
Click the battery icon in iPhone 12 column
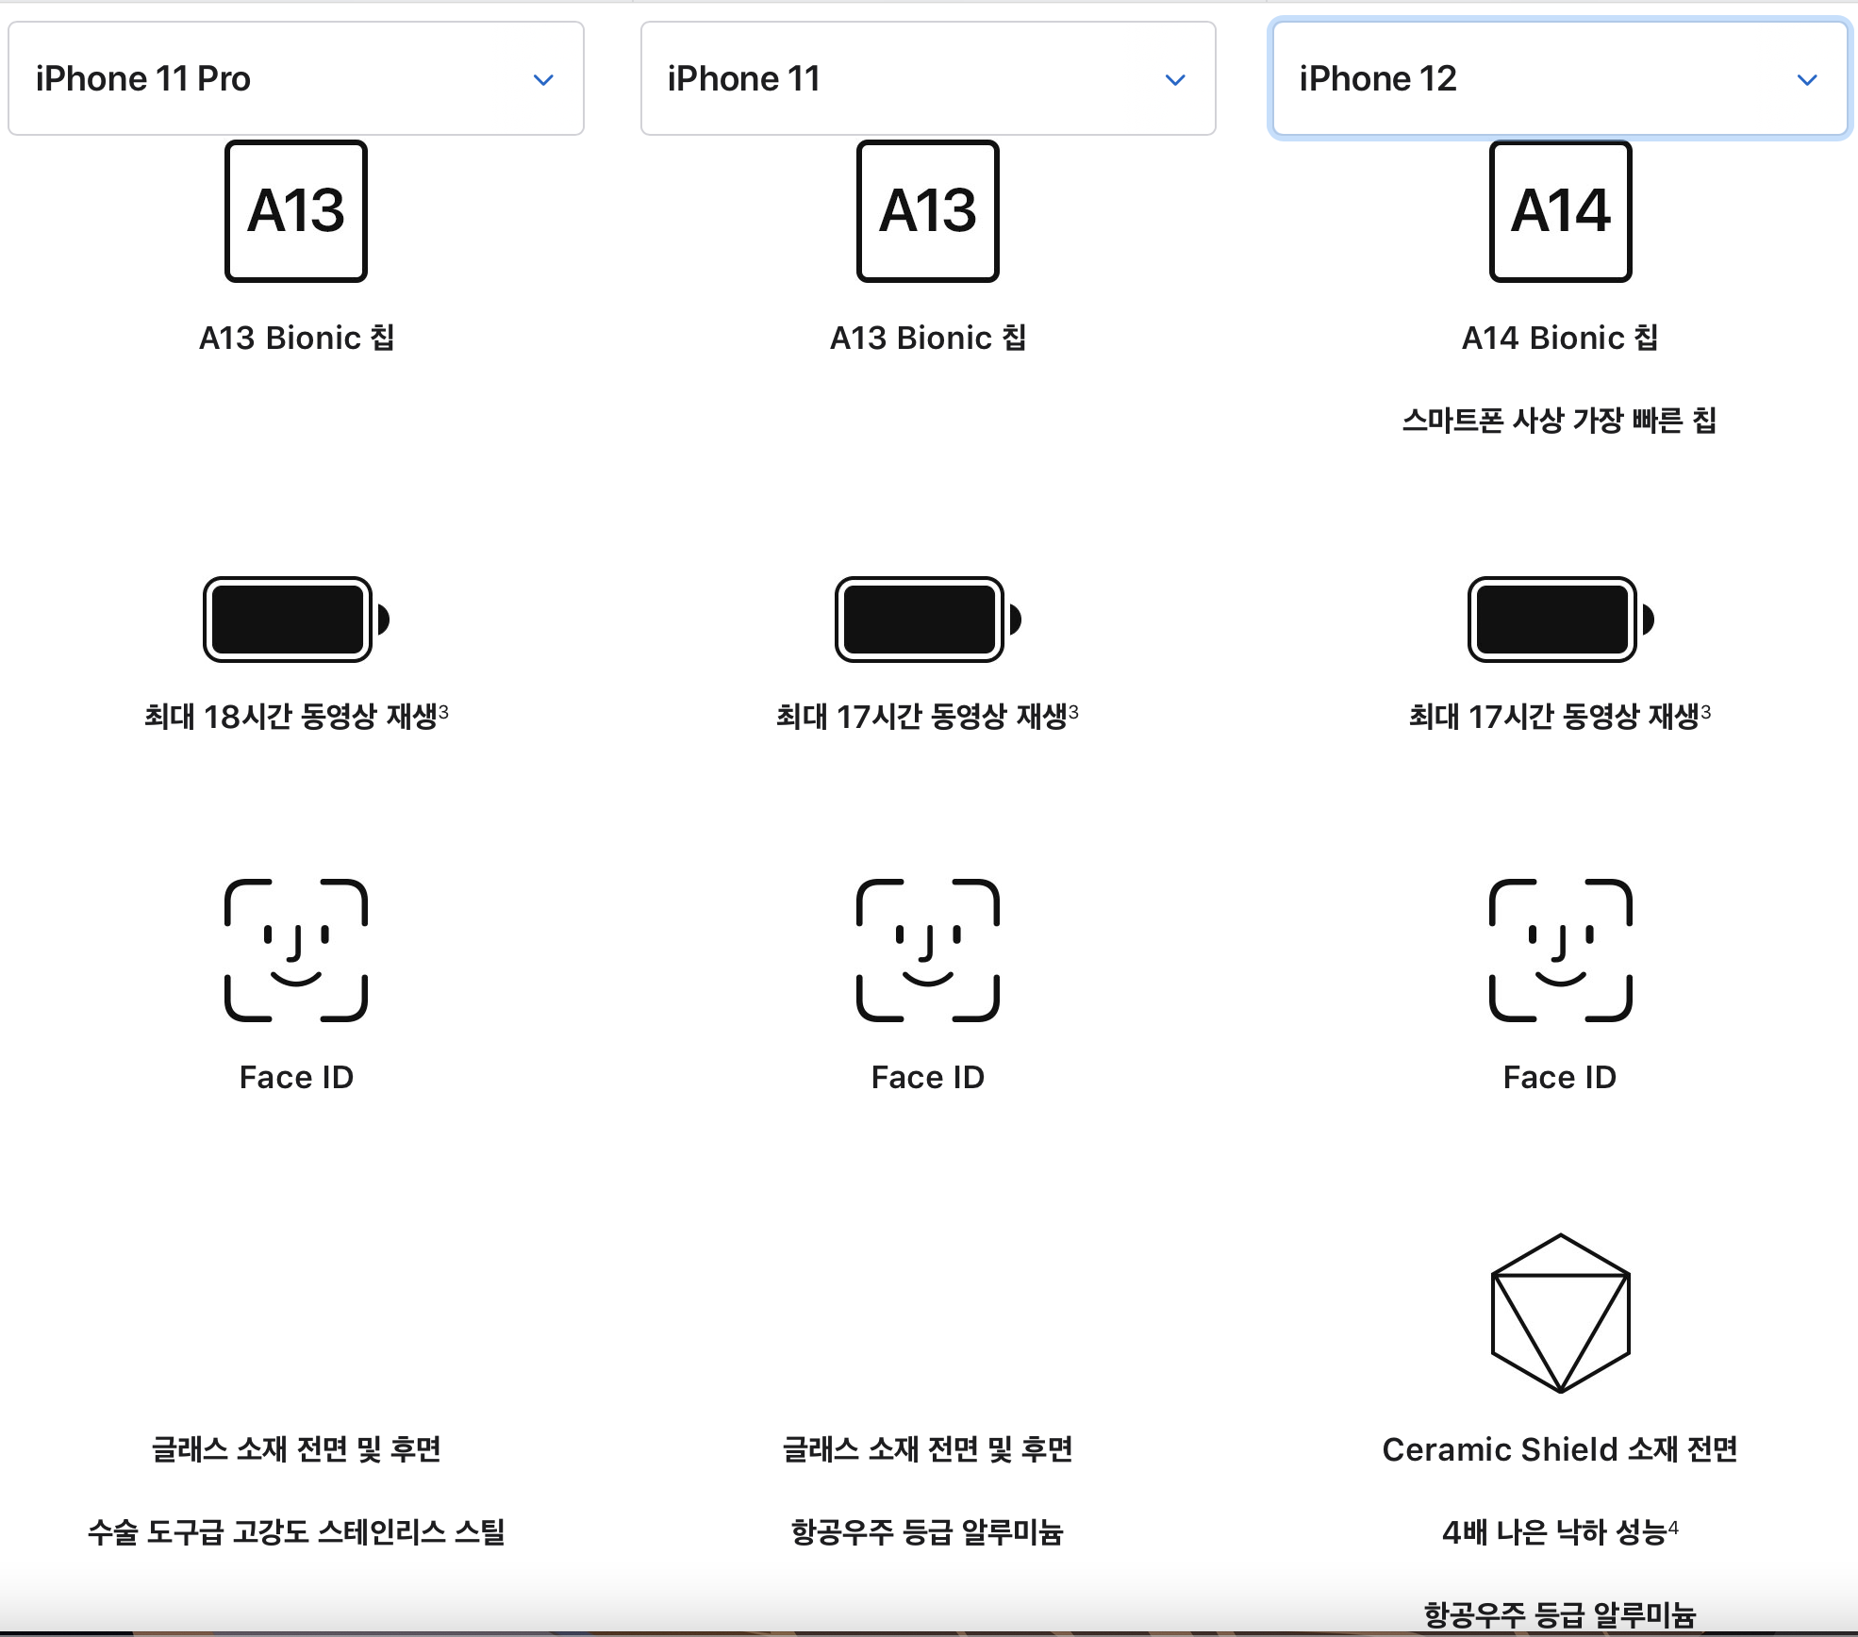(x=1561, y=620)
